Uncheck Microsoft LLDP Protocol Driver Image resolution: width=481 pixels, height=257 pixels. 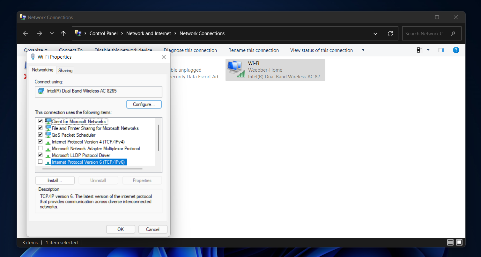point(40,155)
